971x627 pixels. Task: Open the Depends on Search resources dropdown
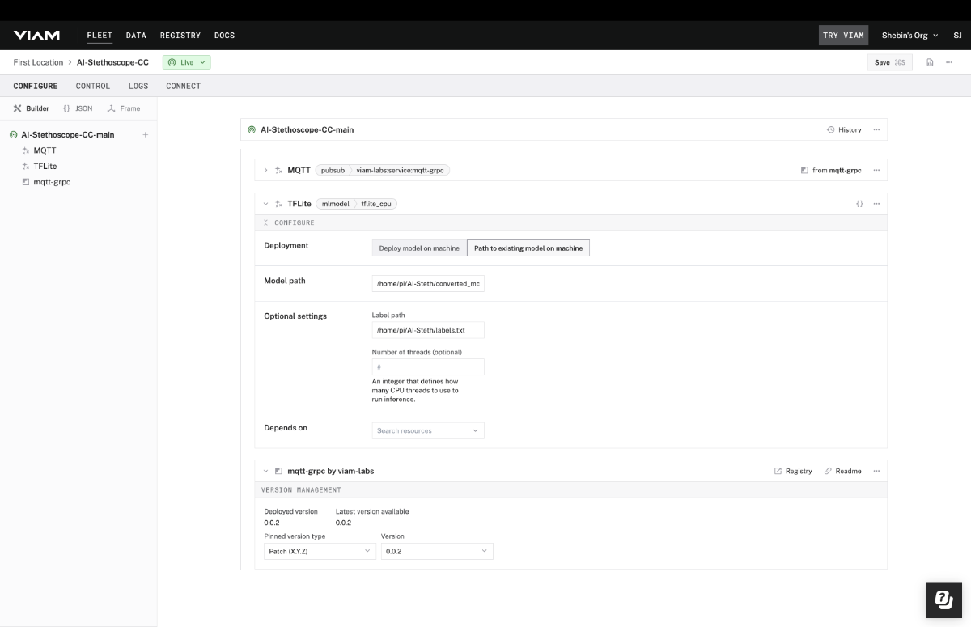tap(428, 431)
